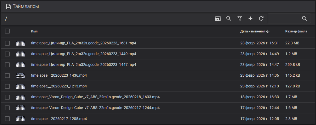Toggle the select-all checkbox in header
Screen dimensions: 316x125
(7, 31)
